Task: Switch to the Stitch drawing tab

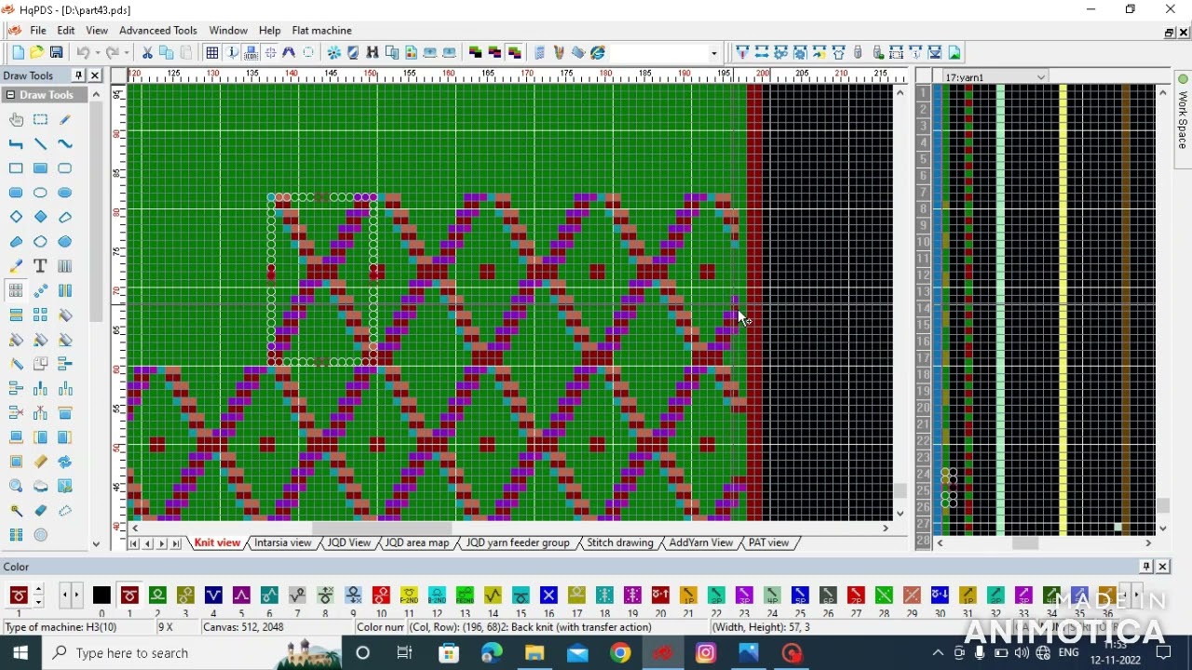Action: coord(620,543)
